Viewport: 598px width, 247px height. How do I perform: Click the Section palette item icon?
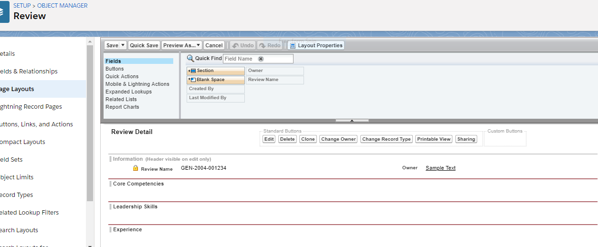(192, 71)
